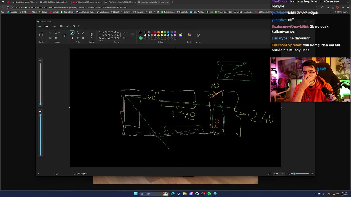Select the yellow color swatch
This screenshot has width=351, height=197.
[162, 32]
